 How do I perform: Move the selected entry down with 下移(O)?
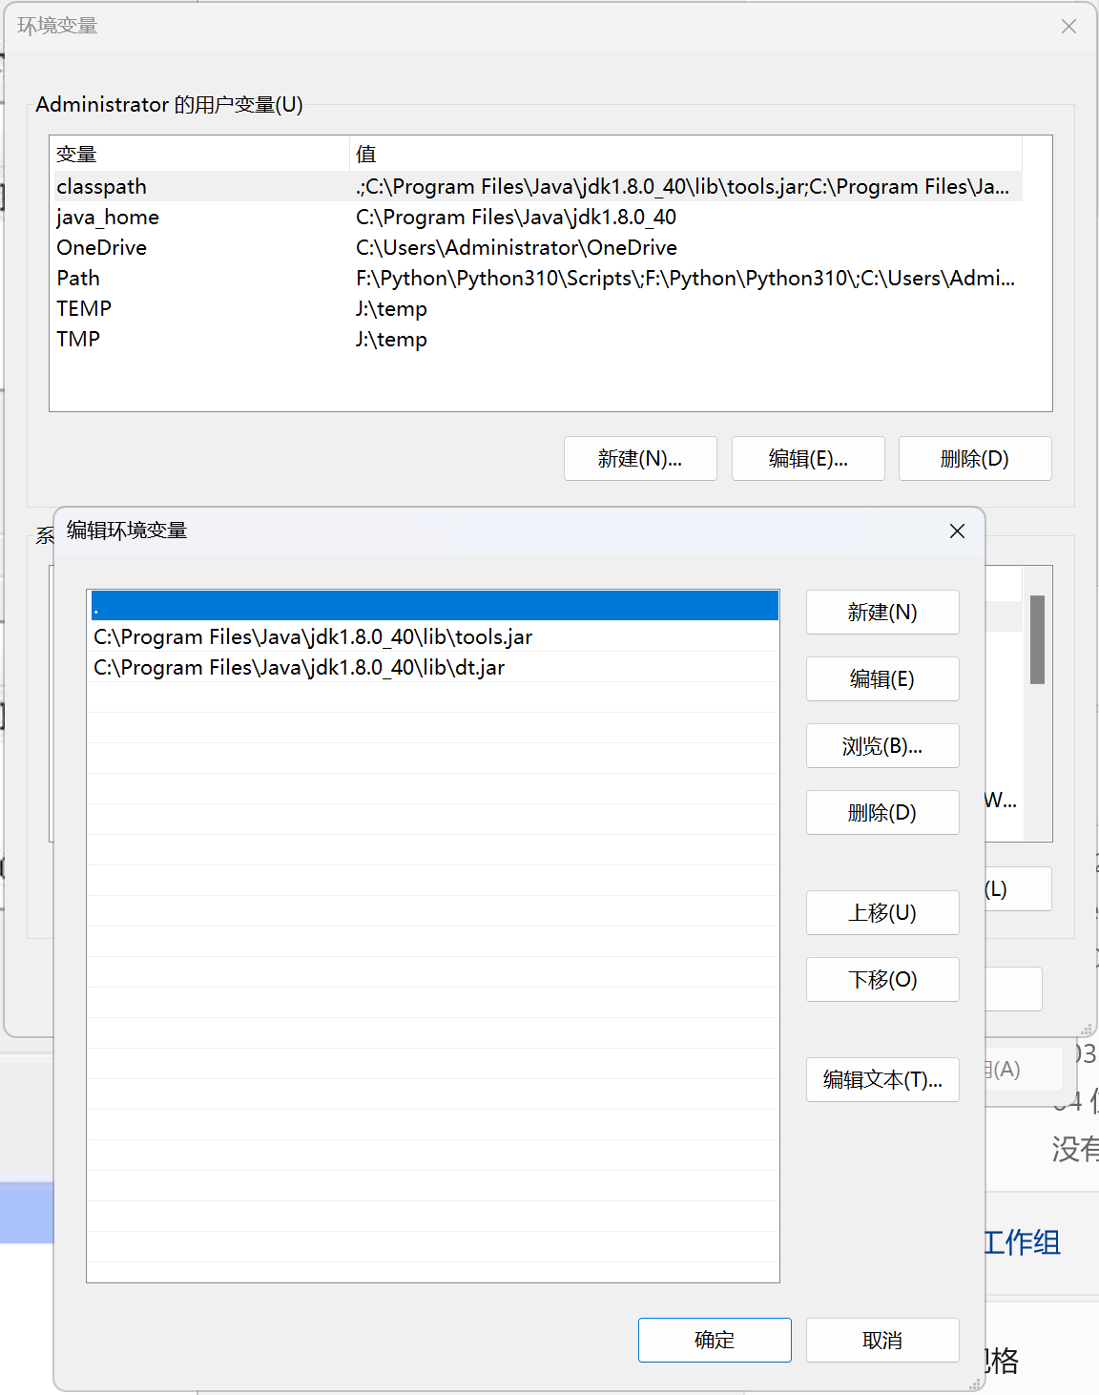(x=881, y=979)
